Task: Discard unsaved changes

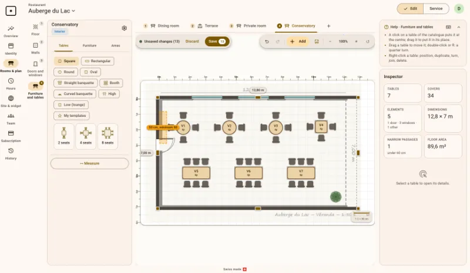Action: [x=192, y=41]
